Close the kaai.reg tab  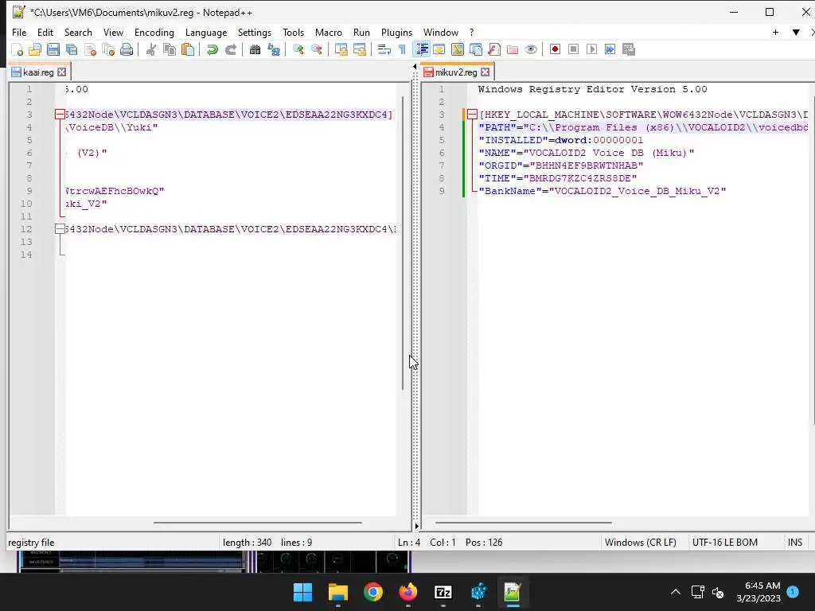(x=62, y=72)
